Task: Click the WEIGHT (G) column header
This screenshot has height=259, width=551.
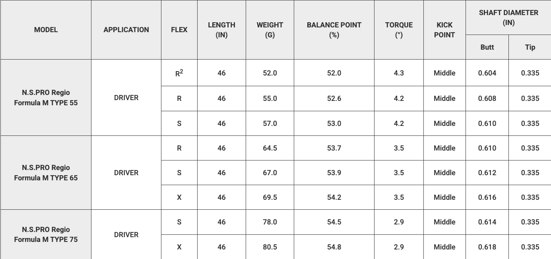Action: 270,30
